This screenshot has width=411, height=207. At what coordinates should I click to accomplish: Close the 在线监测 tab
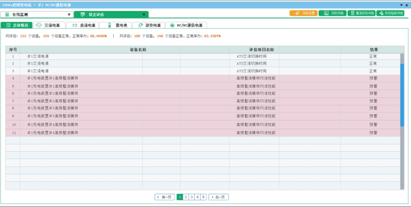pos(69,15)
